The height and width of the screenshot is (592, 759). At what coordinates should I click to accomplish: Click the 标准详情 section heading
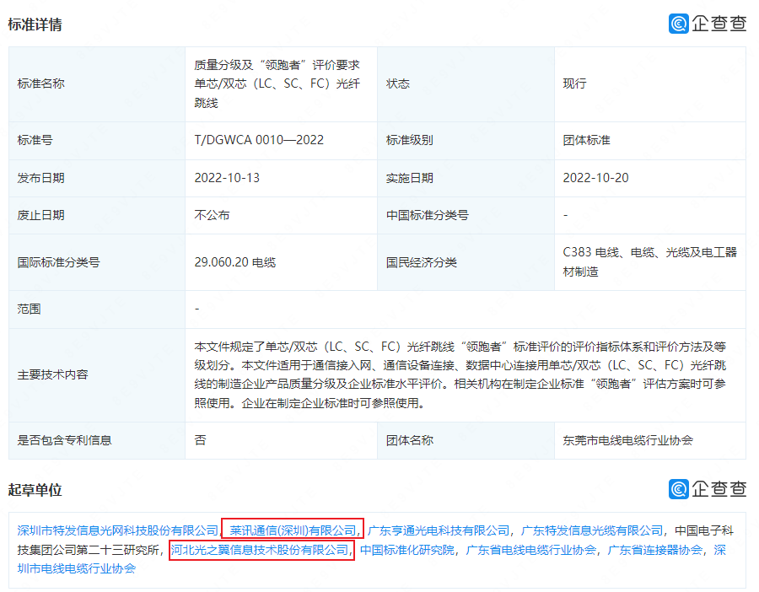(x=35, y=24)
